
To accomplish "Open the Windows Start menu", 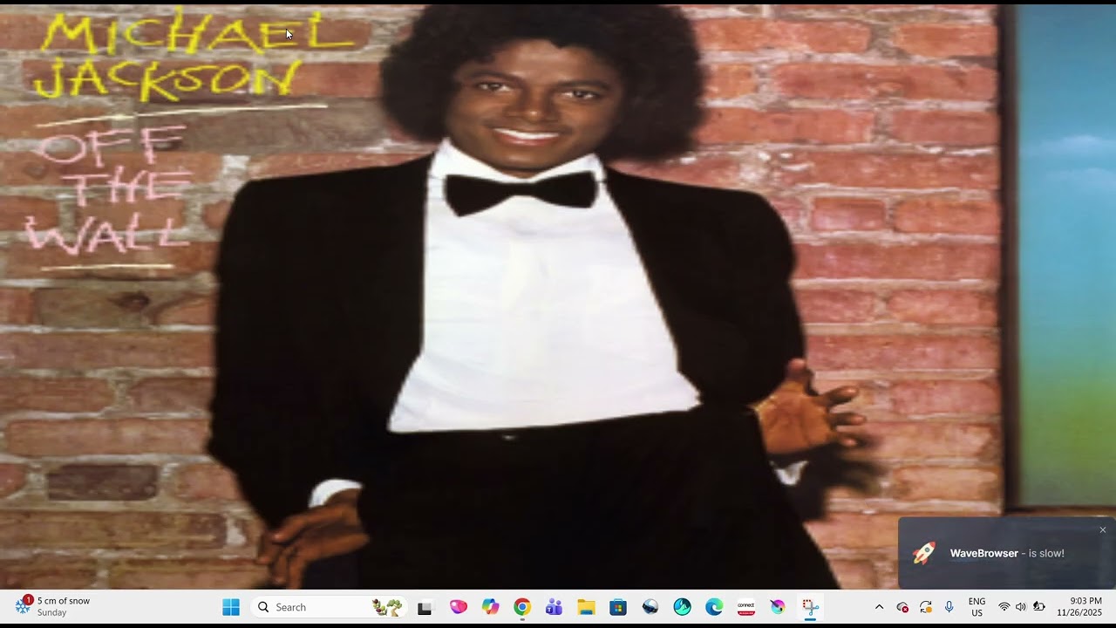I will tap(231, 607).
